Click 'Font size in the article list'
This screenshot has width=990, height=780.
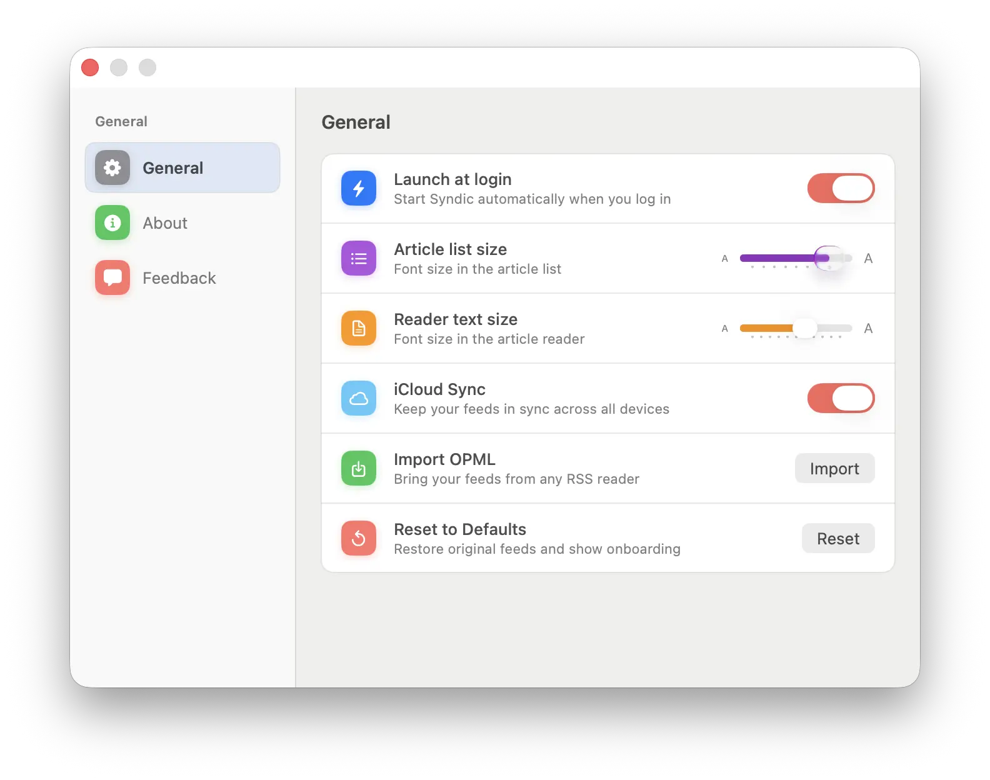(x=477, y=269)
